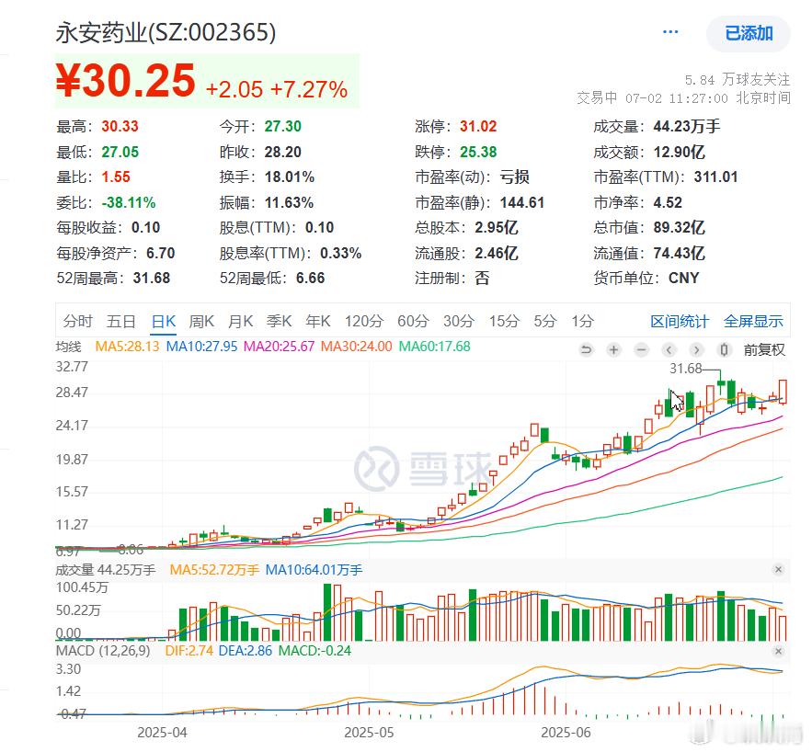Click the volume MA10:64.01万手 label

tap(314, 570)
